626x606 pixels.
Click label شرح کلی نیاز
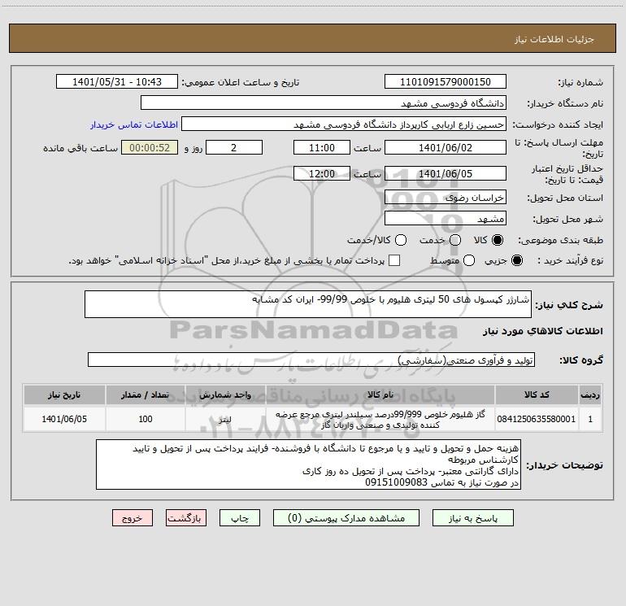[569, 305]
